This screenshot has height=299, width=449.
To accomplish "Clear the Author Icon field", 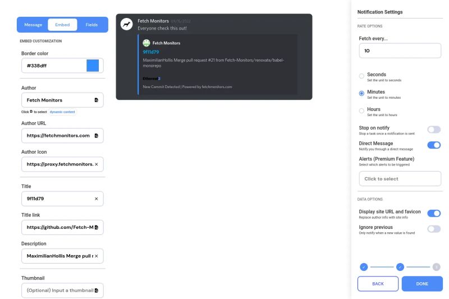I will [x=96, y=164].
